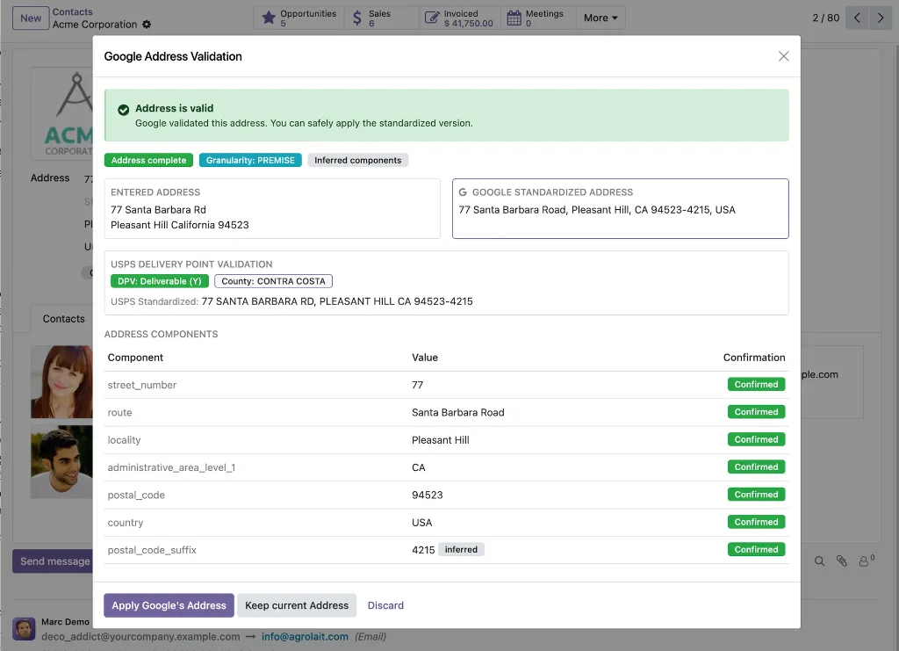Screen dimensions: 899x651
Task: Open the Meetings calendar stat button
Action: (537, 18)
